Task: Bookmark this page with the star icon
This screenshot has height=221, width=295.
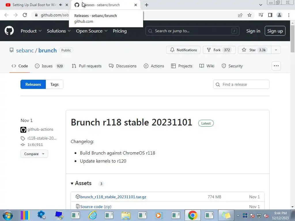Action: (249, 15)
